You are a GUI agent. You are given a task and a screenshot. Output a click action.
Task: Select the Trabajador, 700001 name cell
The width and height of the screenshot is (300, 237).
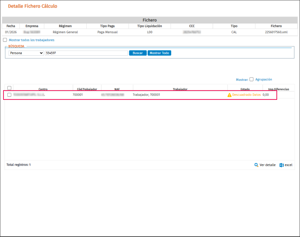pyautogui.click(x=147, y=95)
